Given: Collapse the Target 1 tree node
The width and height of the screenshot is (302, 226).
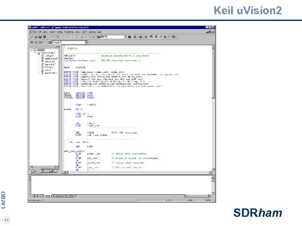Looking at the screenshot, I should [x=31, y=50].
